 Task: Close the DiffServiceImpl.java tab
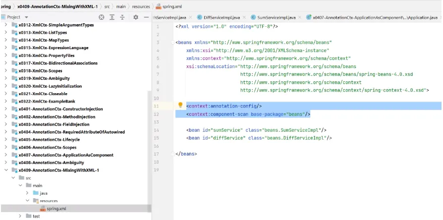click(x=244, y=17)
